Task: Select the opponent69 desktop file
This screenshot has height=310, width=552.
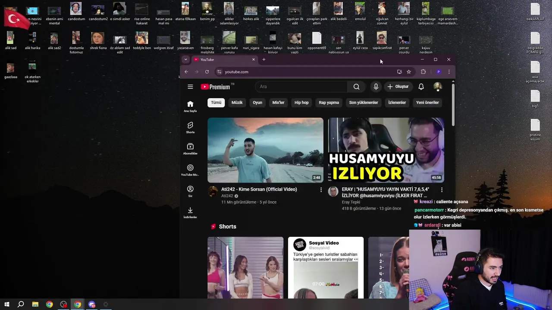Action: 317,41
